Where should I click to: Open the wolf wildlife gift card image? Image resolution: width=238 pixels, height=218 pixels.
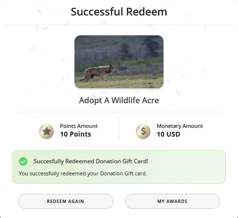(x=119, y=62)
